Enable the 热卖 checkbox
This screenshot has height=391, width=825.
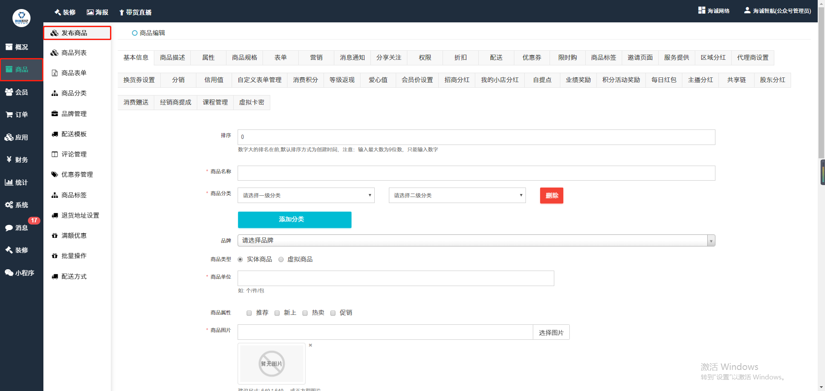coord(305,313)
